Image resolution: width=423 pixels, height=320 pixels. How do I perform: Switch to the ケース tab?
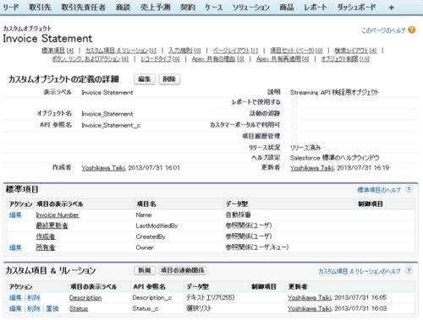(214, 8)
